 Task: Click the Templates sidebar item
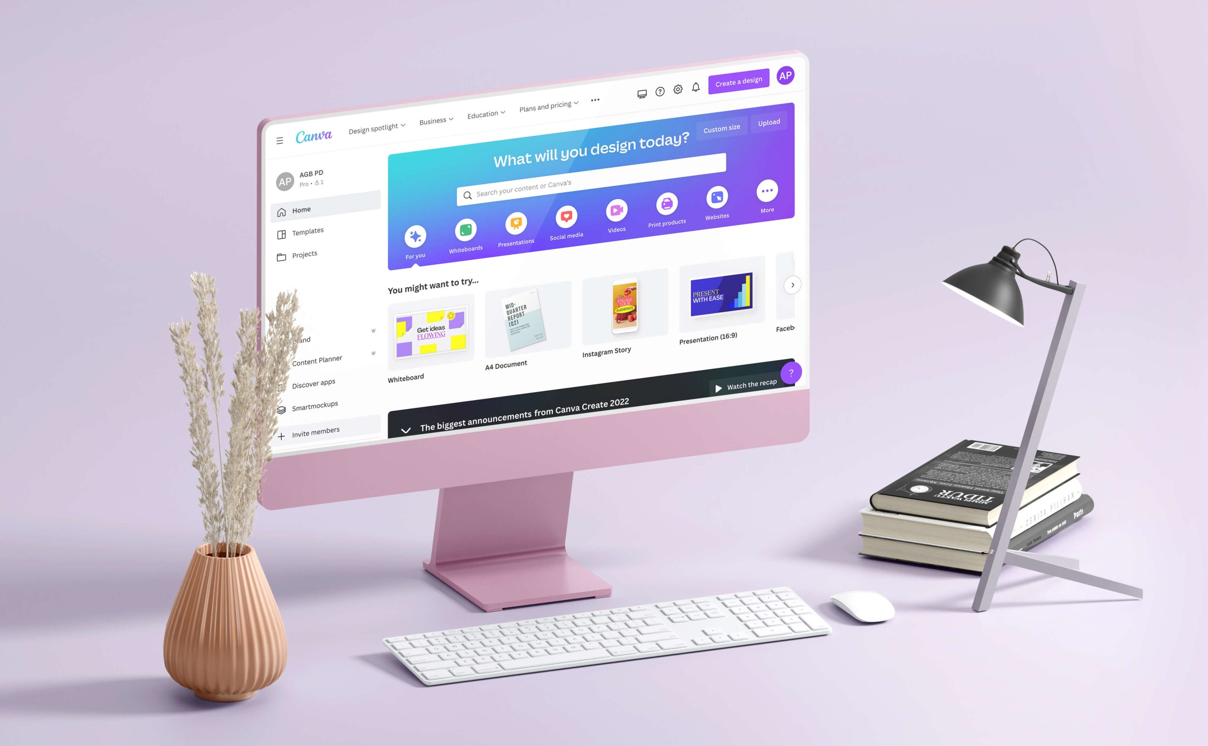(309, 231)
